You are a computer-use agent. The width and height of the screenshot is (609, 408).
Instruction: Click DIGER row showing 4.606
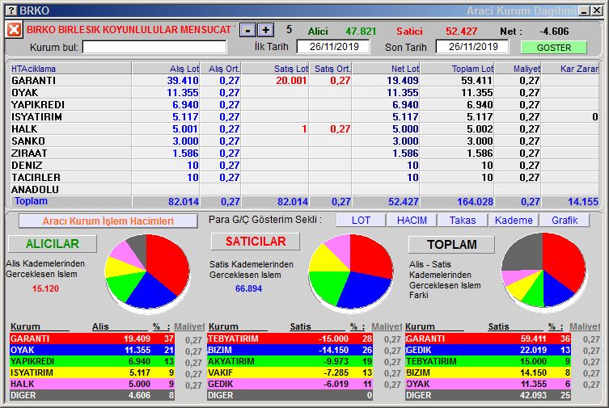coord(92,395)
